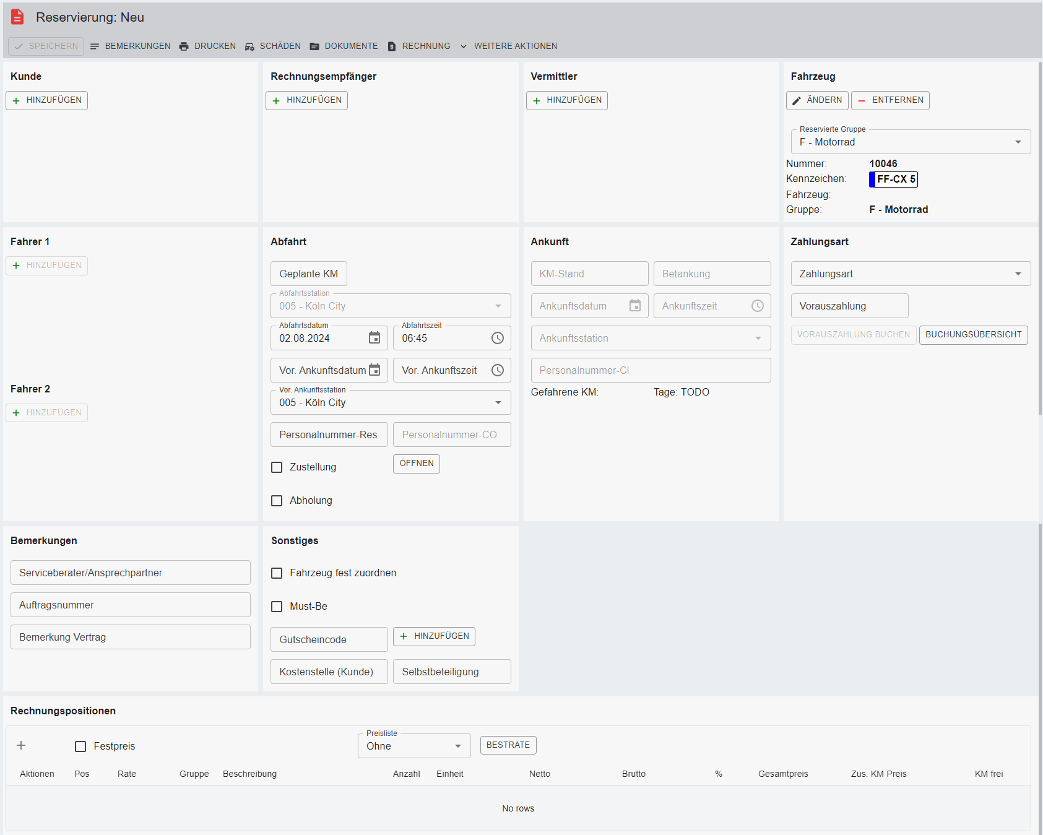The height and width of the screenshot is (835, 1043).
Task: Click Hinzufügen under Kunde
Action: [x=47, y=100]
